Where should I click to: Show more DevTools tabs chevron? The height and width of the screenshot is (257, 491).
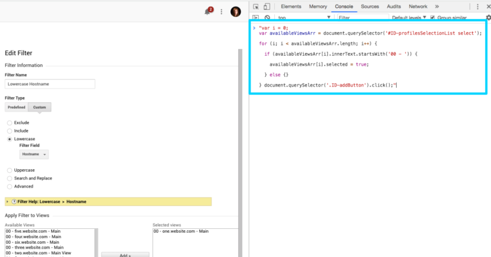437,7
